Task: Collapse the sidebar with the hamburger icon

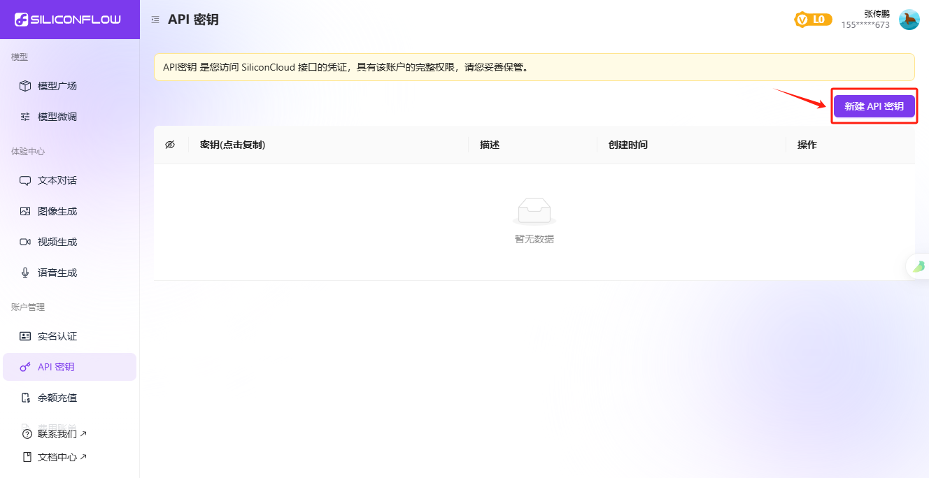Action: pyautogui.click(x=155, y=19)
